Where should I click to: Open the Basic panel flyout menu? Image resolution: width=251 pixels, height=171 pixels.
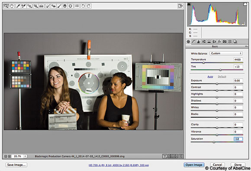tap(246, 46)
